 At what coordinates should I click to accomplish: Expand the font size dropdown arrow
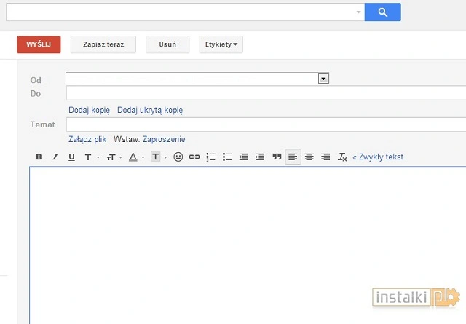click(x=120, y=157)
